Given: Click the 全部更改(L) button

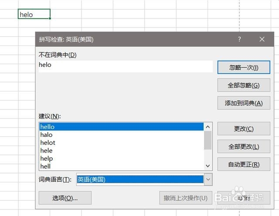Looking at the screenshot, I should (244, 146).
